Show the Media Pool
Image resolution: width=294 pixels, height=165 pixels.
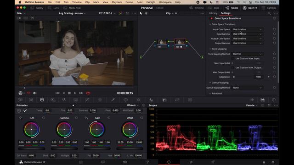pos(72,8)
